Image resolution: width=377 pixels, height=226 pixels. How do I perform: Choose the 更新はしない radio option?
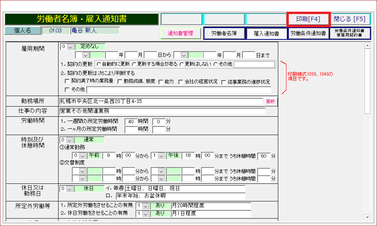click(x=181, y=64)
